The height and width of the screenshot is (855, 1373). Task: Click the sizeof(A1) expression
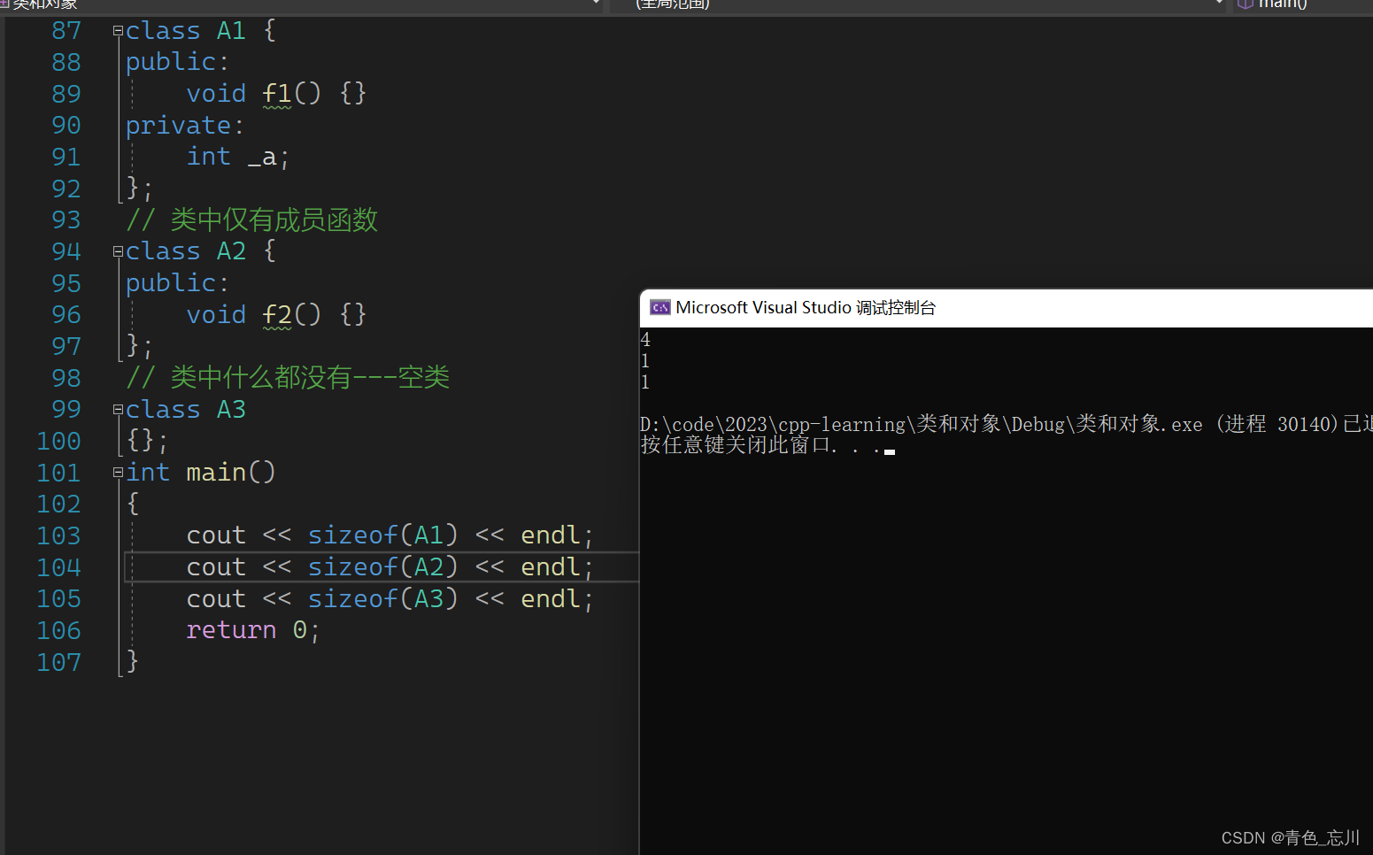click(x=383, y=536)
